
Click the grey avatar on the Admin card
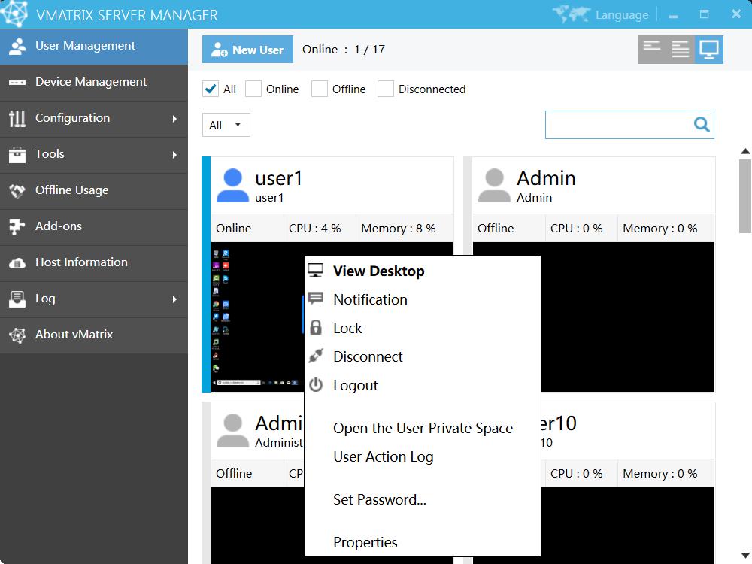tap(494, 185)
